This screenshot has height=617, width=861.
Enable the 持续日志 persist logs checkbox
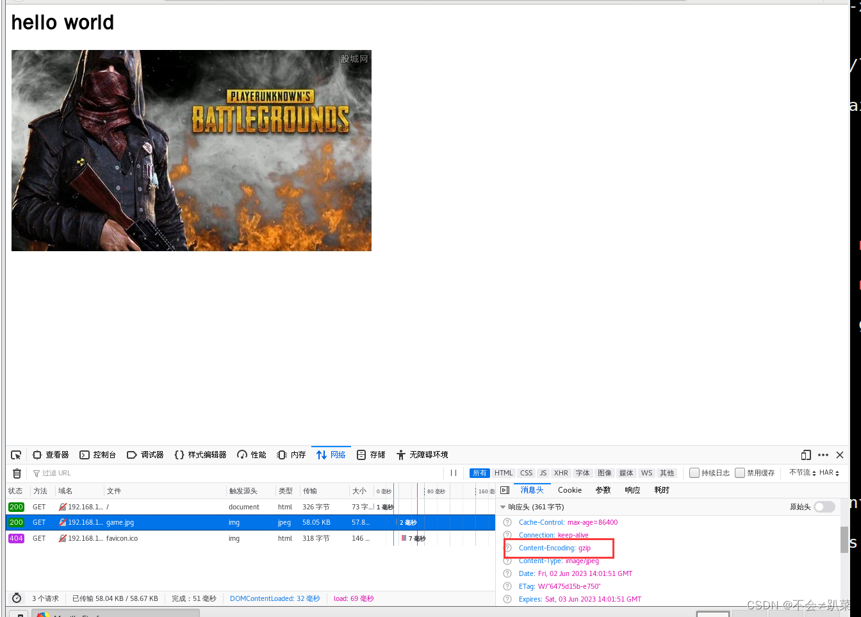click(694, 473)
